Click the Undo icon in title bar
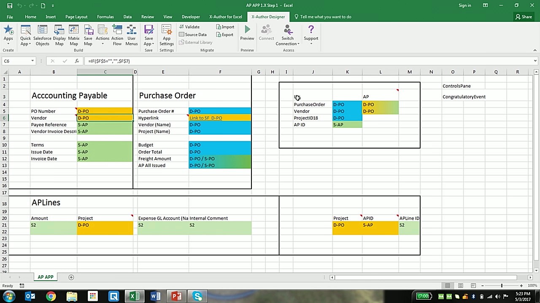The height and width of the screenshot is (303, 540). point(21,5)
